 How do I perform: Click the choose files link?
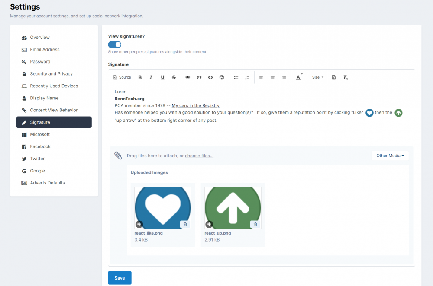click(199, 156)
